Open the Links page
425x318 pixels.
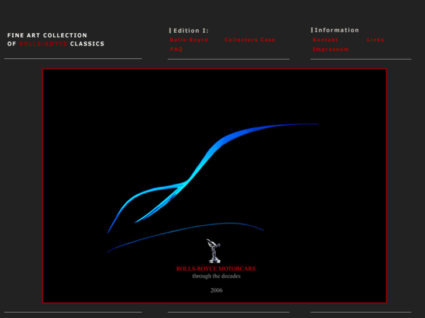(x=375, y=40)
